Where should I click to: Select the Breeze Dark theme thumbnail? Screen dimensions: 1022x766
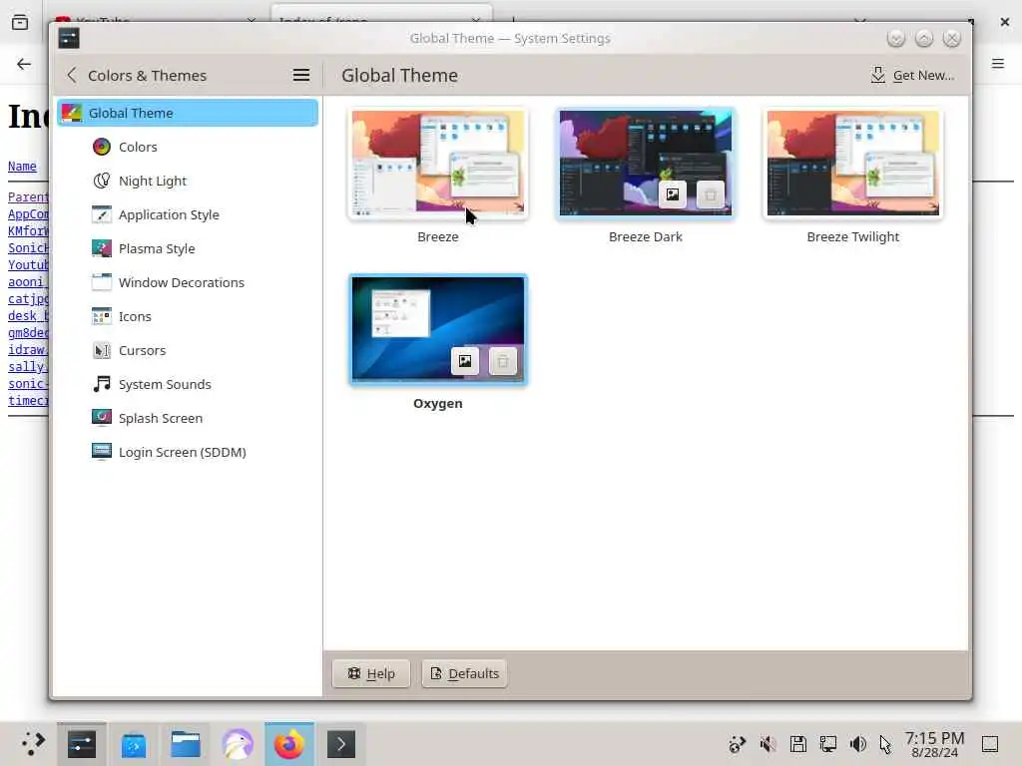(x=646, y=163)
